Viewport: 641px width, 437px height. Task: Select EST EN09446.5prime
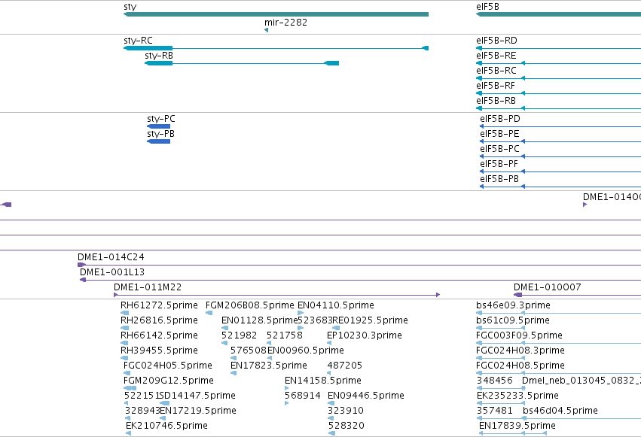(366, 396)
